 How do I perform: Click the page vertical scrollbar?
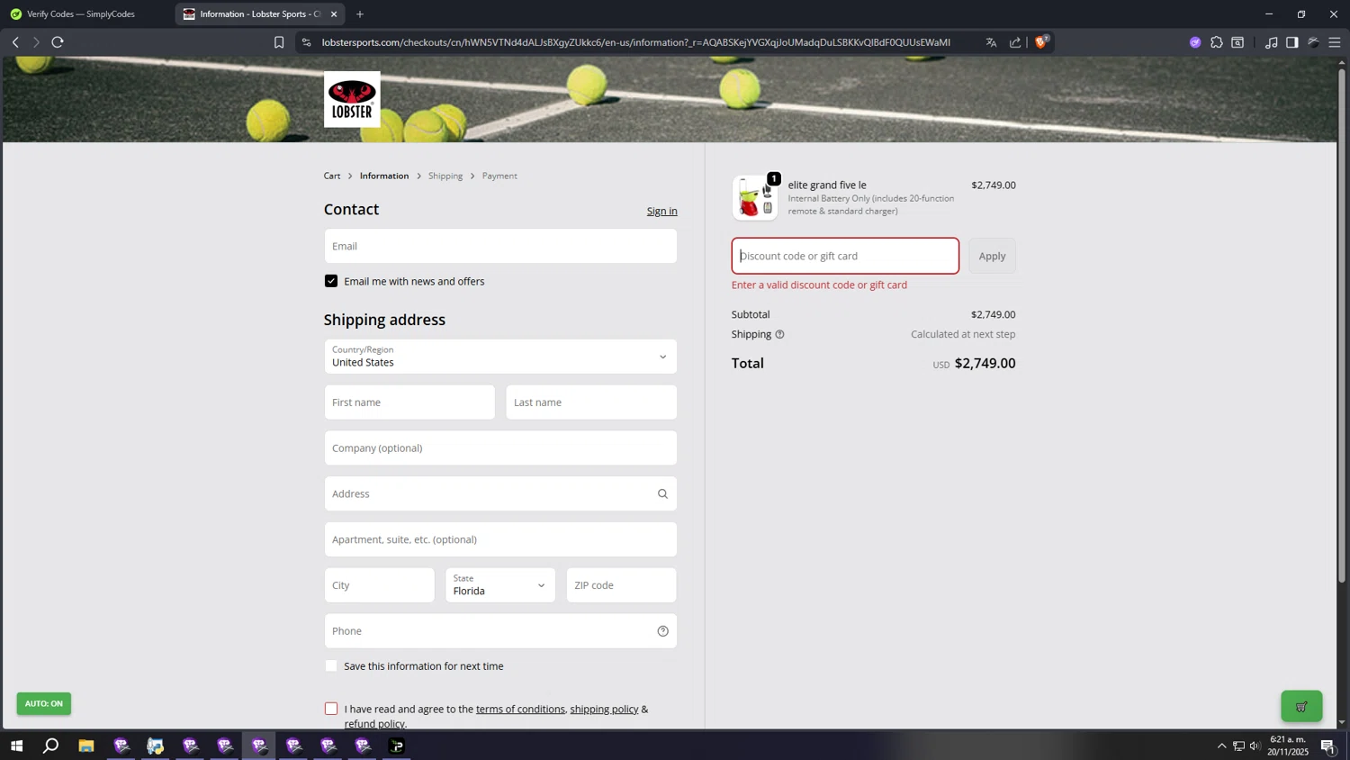1342,324
